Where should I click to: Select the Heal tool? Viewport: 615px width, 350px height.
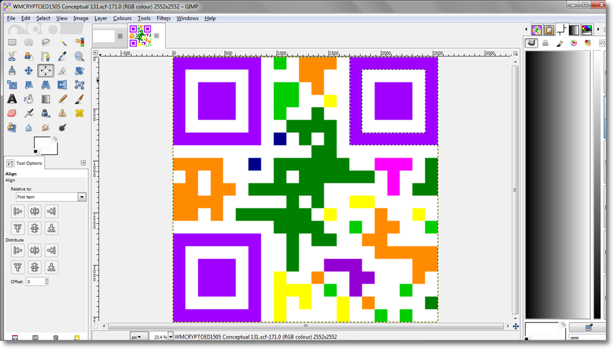pyautogui.click(x=79, y=113)
